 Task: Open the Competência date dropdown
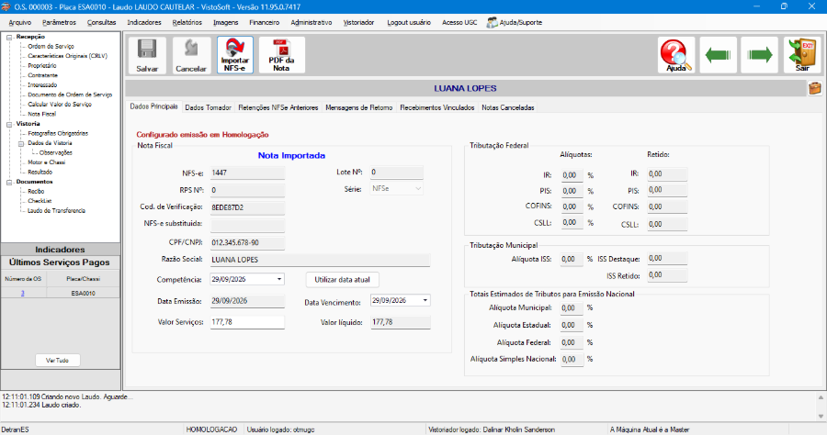tap(279, 279)
